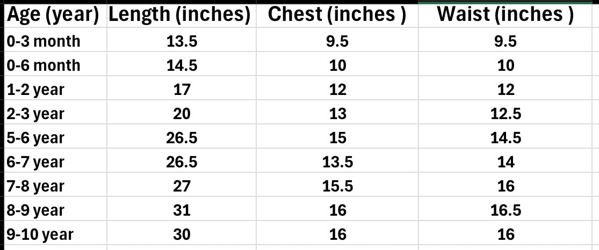Viewport: 599px width, 250px height.
Task: Click chest value 15.5 cell
Action: [x=337, y=185]
